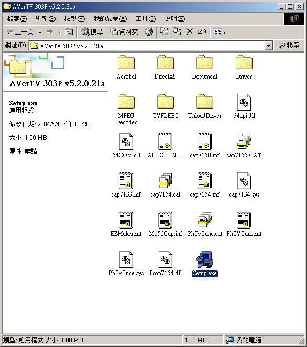Click the title bar folder icon

pos(7,6)
